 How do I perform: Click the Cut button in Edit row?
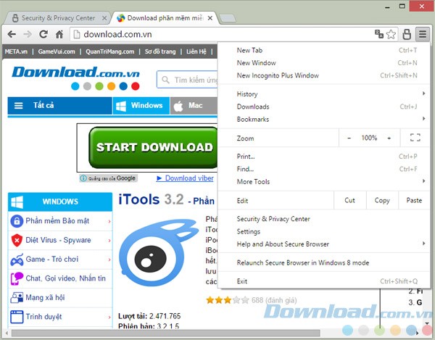[x=350, y=200]
